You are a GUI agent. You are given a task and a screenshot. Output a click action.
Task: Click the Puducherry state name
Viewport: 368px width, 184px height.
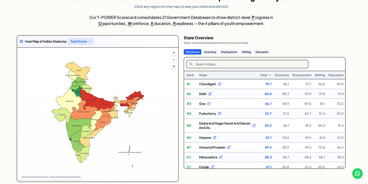point(207,114)
